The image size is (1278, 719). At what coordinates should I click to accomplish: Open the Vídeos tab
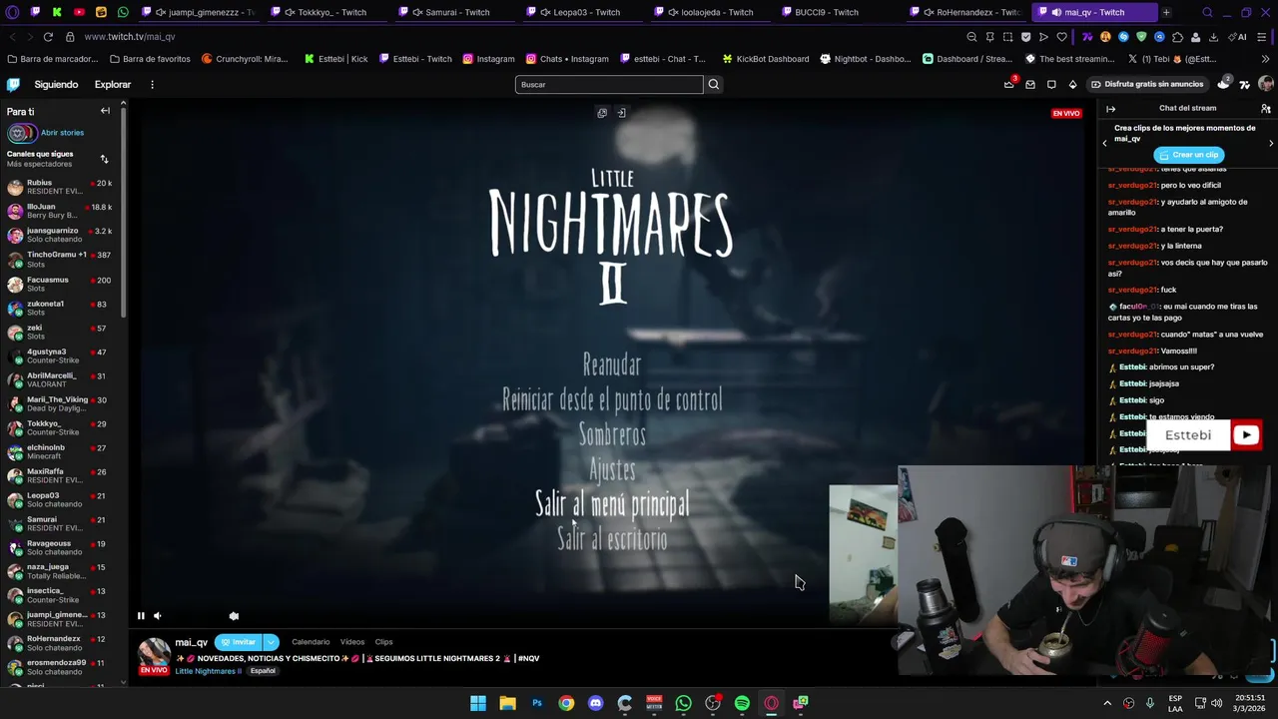coord(352,642)
